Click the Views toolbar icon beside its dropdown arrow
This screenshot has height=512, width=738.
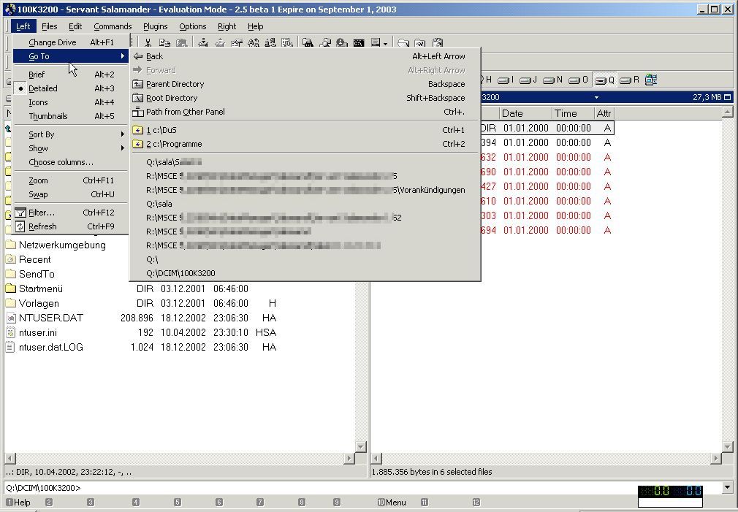pyautogui.click(x=376, y=43)
